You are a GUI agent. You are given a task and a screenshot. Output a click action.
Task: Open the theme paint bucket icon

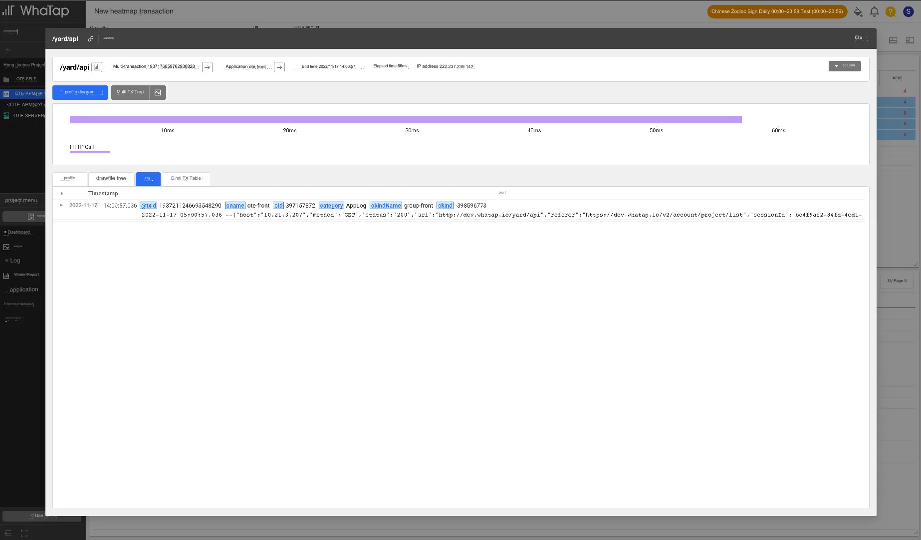pos(858,11)
